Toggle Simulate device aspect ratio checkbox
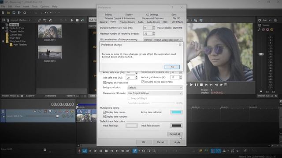 point(143,82)
